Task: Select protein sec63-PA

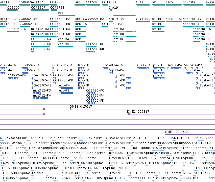Action: 174,68
